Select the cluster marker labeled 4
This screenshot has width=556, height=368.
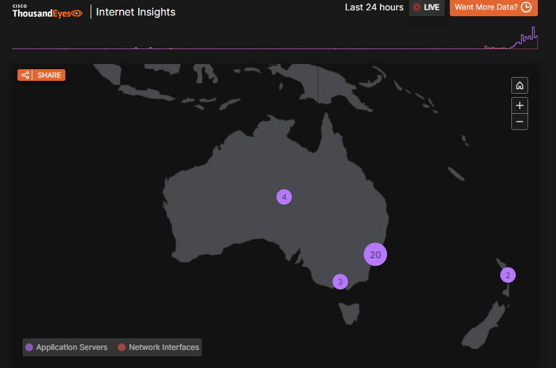(x=284, y=197)
